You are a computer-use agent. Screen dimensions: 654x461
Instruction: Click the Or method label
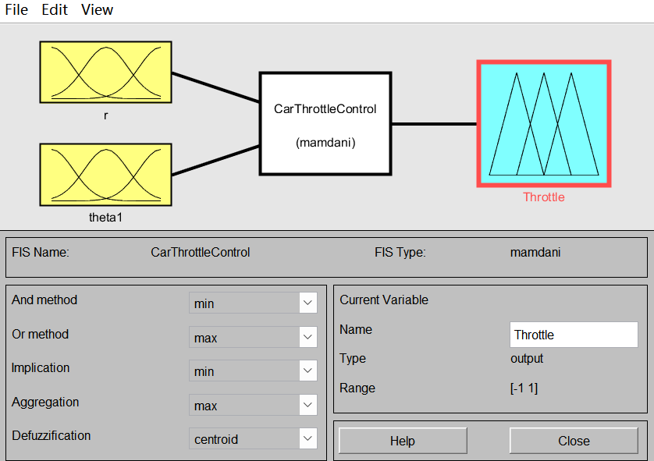point(40,334)
